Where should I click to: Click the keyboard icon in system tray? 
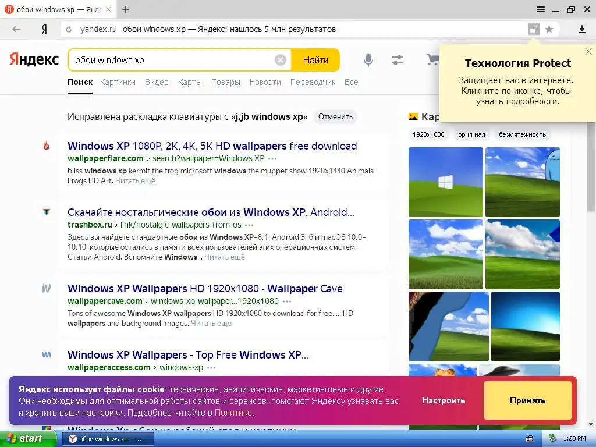click(x=530, y=439)
